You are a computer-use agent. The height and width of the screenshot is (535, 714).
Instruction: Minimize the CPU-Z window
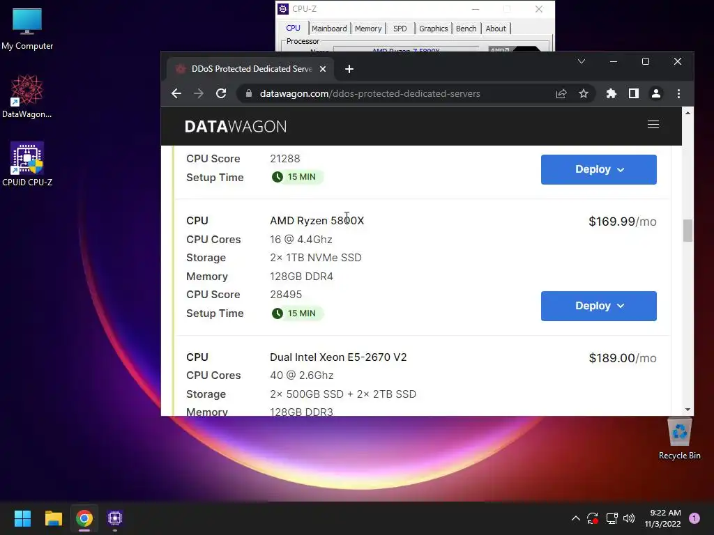tap(476, 9)
